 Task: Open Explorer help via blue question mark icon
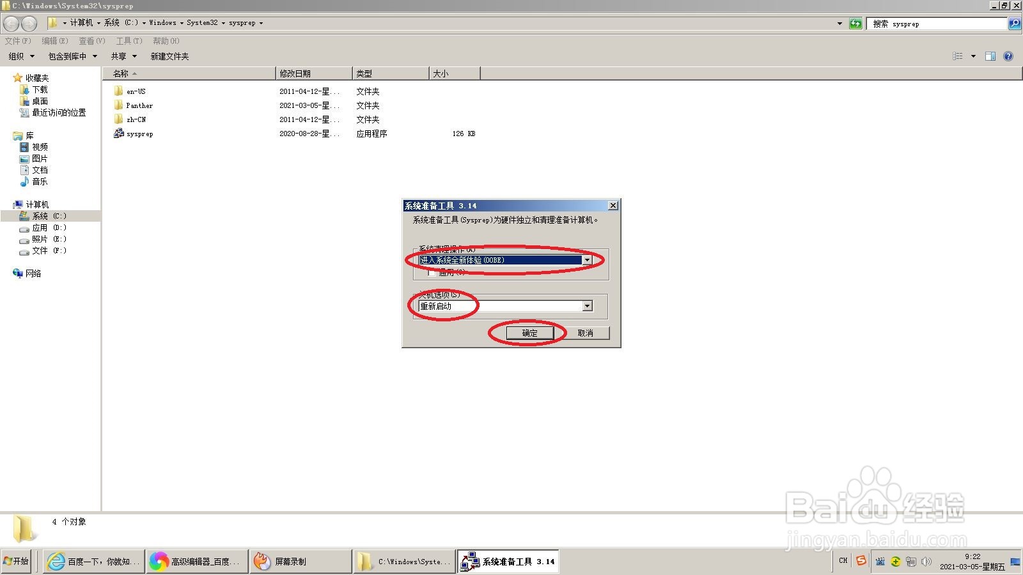[1008, 56]
